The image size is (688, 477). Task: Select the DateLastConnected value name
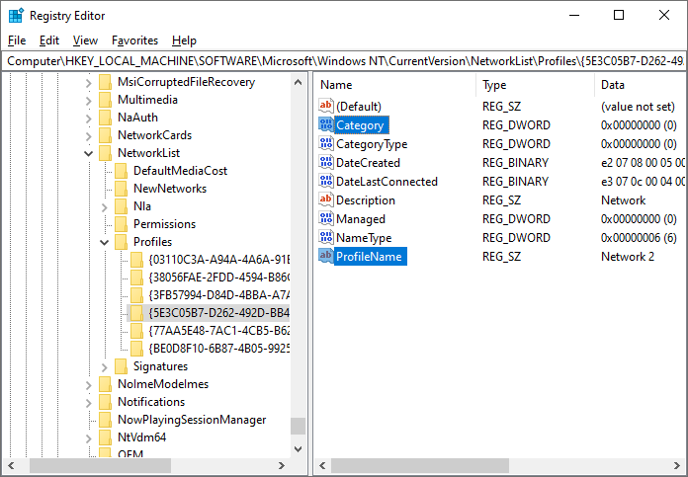(387, 182)
